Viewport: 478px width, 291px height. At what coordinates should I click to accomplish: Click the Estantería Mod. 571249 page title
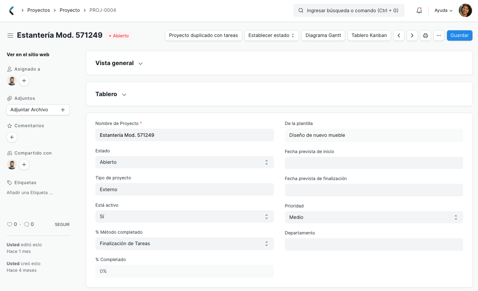pos(60,35)
